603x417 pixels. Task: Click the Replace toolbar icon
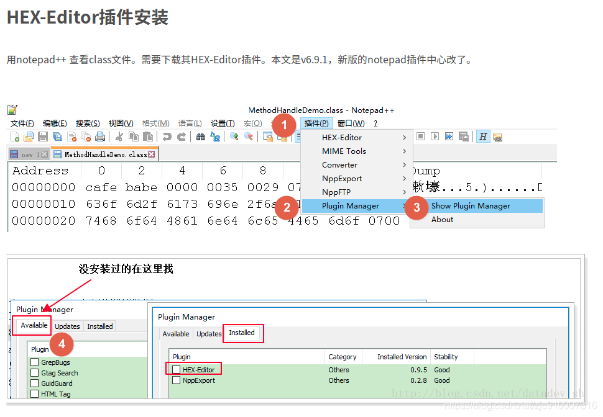[x=215, y=137]
